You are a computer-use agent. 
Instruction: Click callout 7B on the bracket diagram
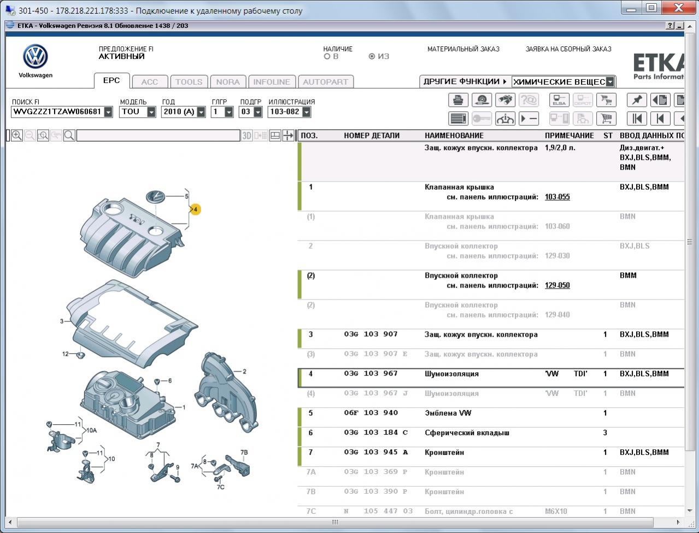(244, 452)
